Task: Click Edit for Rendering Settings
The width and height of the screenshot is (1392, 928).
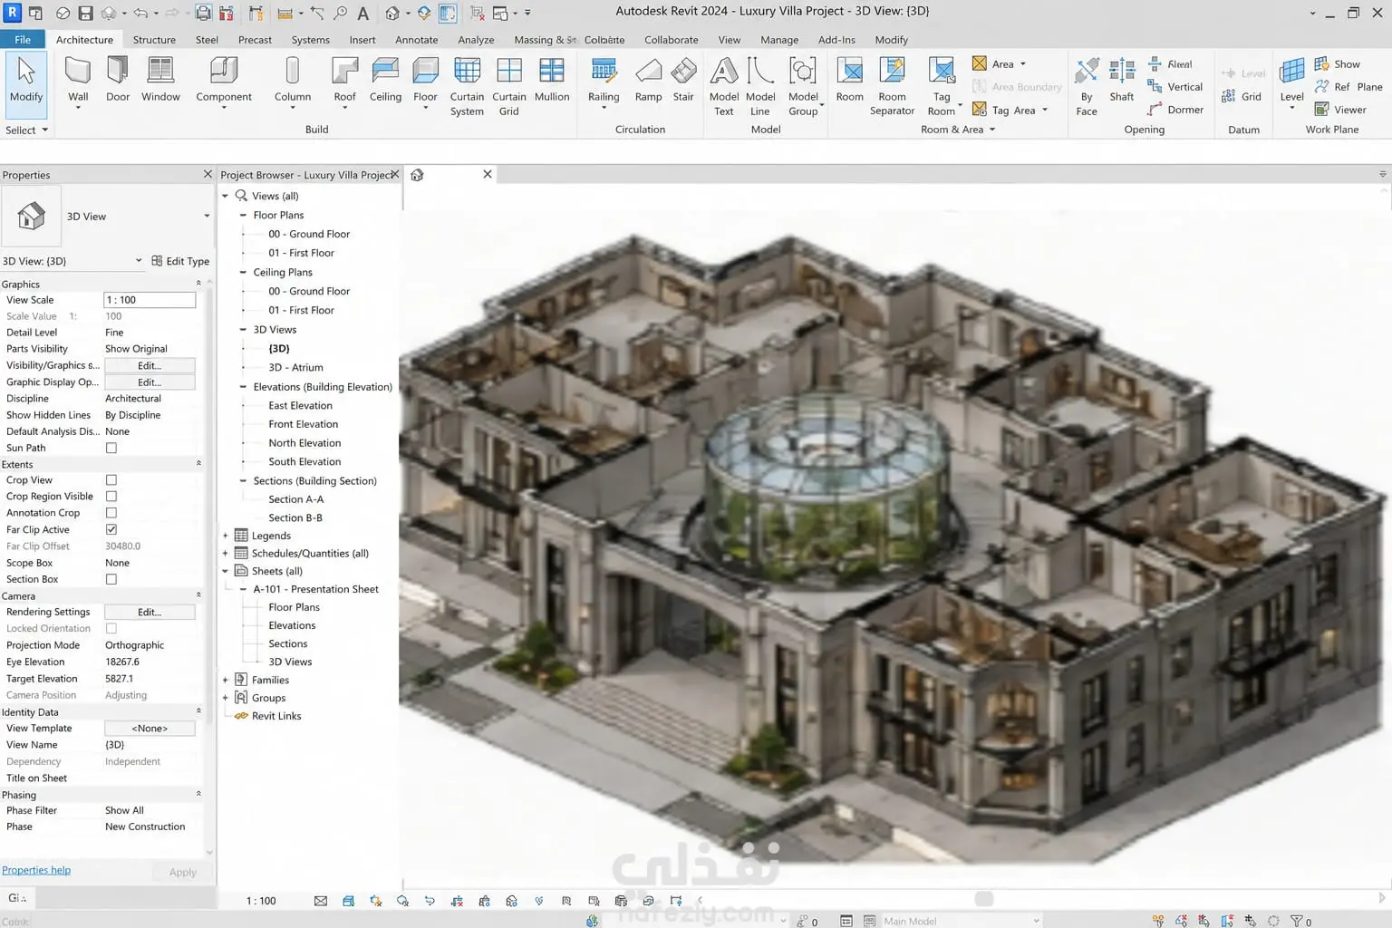Action: pos(150,612)
